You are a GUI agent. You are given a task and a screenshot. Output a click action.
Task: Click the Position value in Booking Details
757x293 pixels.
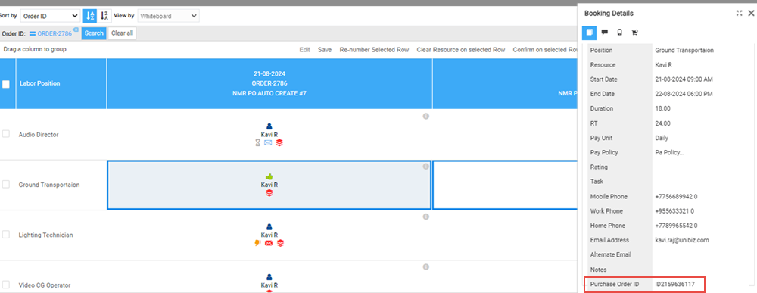pyautogui.click(x=684, y=50)
